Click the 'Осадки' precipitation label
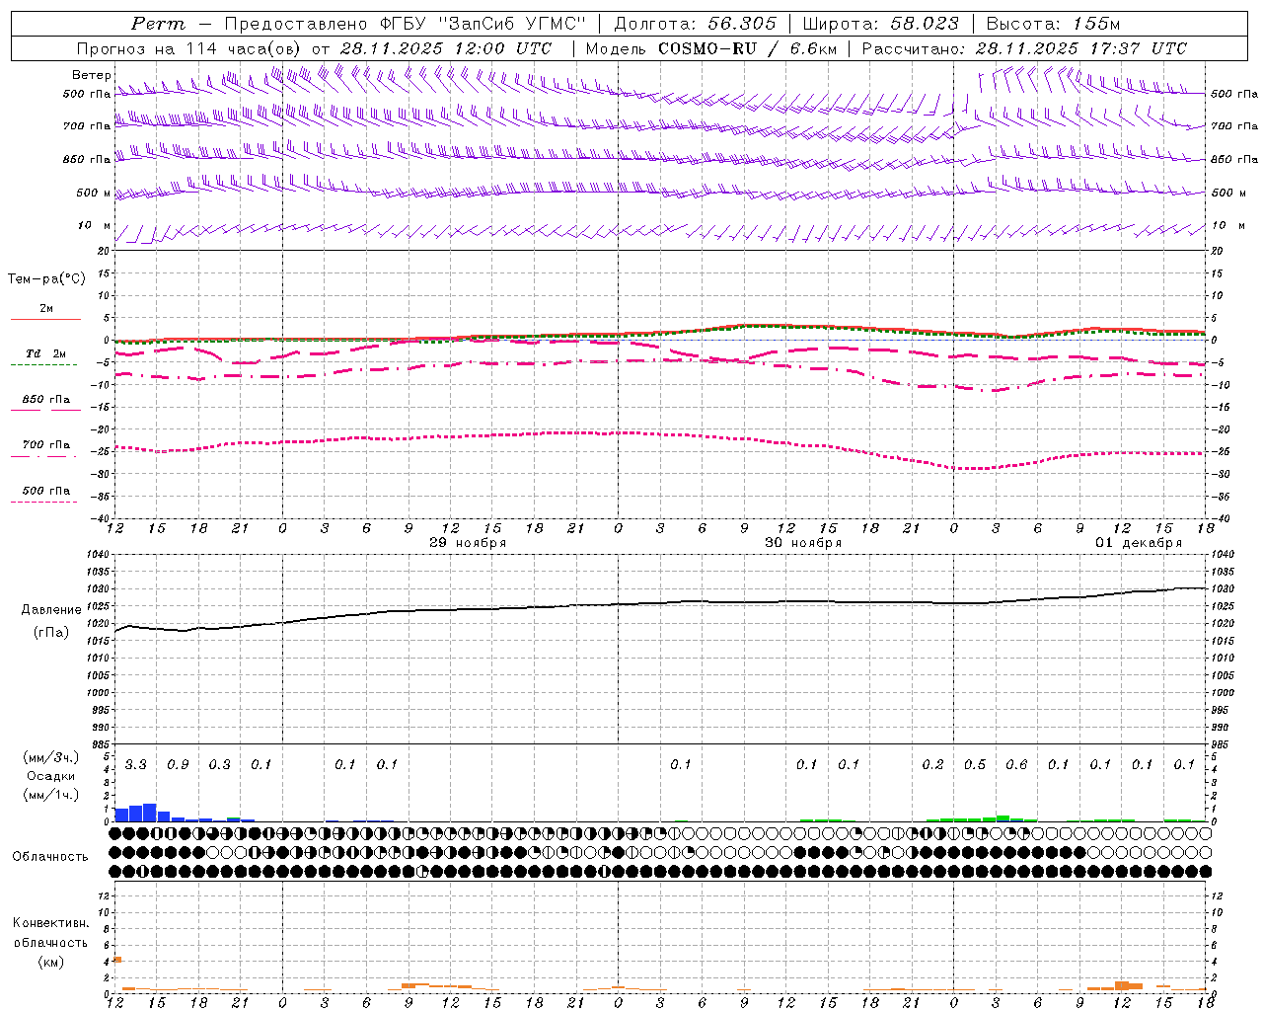Screen dimensions: 1263x1011 tap(51, 776)
